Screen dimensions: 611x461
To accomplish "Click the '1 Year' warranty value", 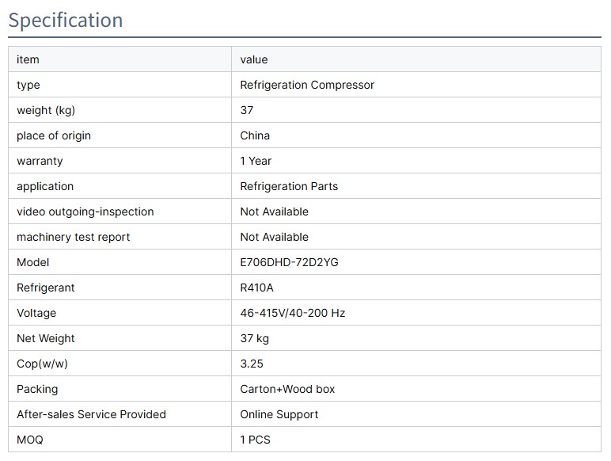I will tap(256, 161).
